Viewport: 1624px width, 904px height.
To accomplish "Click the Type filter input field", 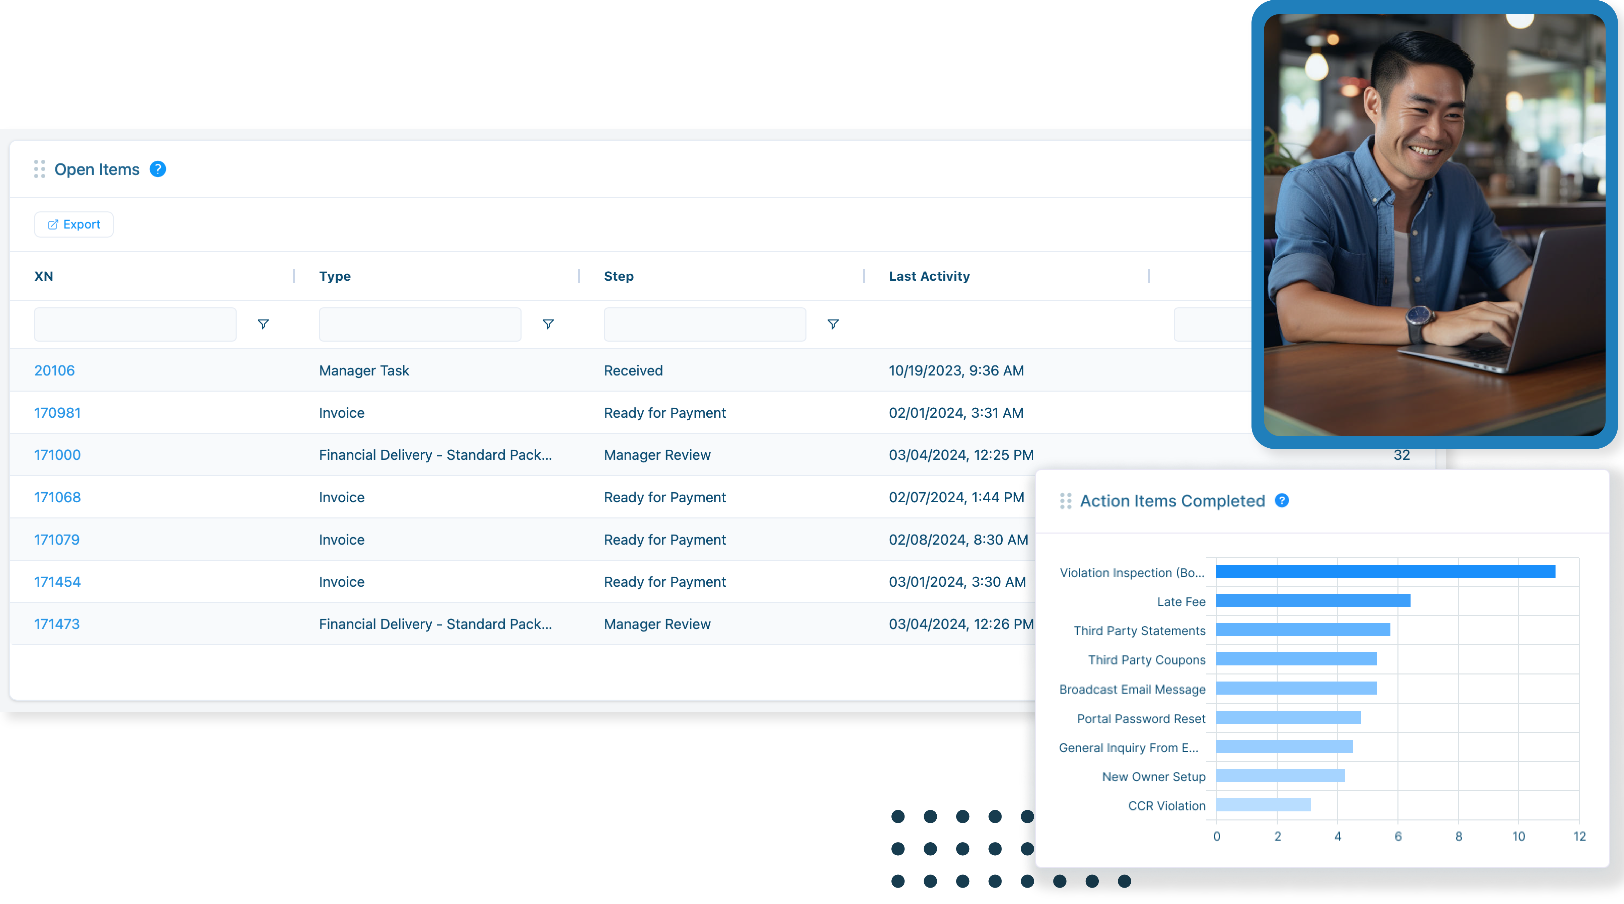I will click(419, 324).
